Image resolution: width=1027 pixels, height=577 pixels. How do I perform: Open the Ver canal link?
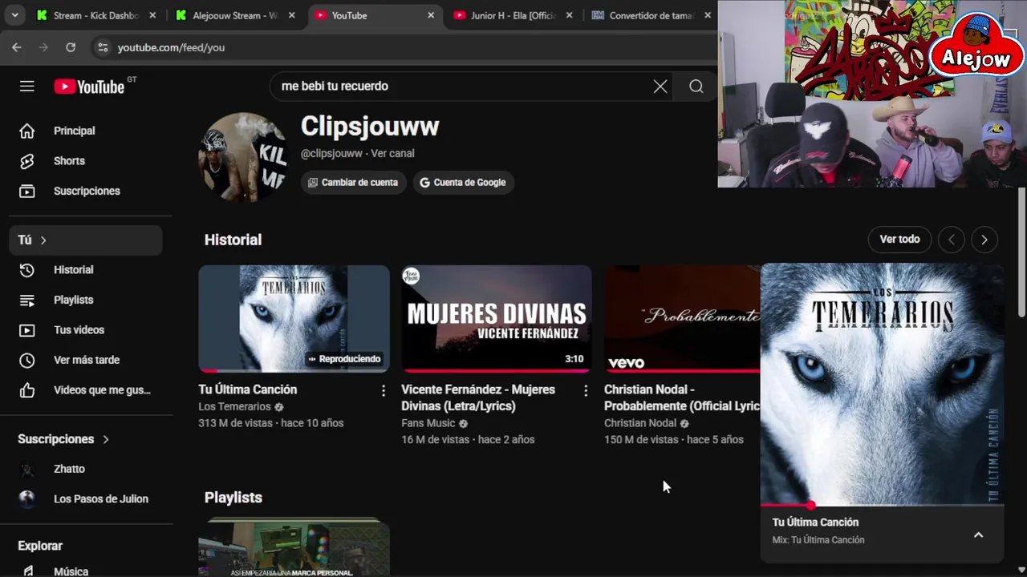(x=392, y=153)
